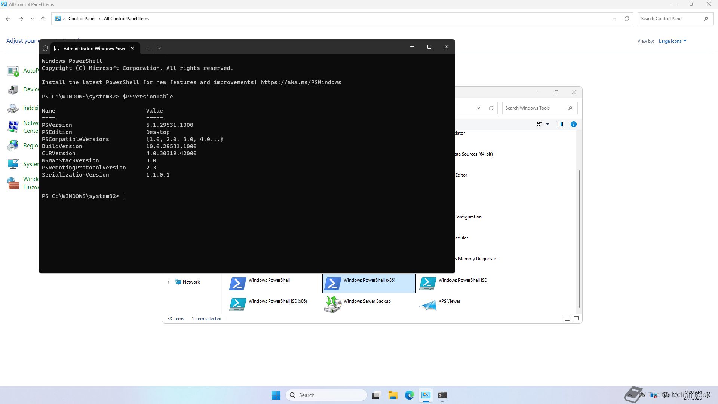This screenshot has height=404, width=718.
Task: Open Windows Server Backup tool
Action: pos(332,304)
